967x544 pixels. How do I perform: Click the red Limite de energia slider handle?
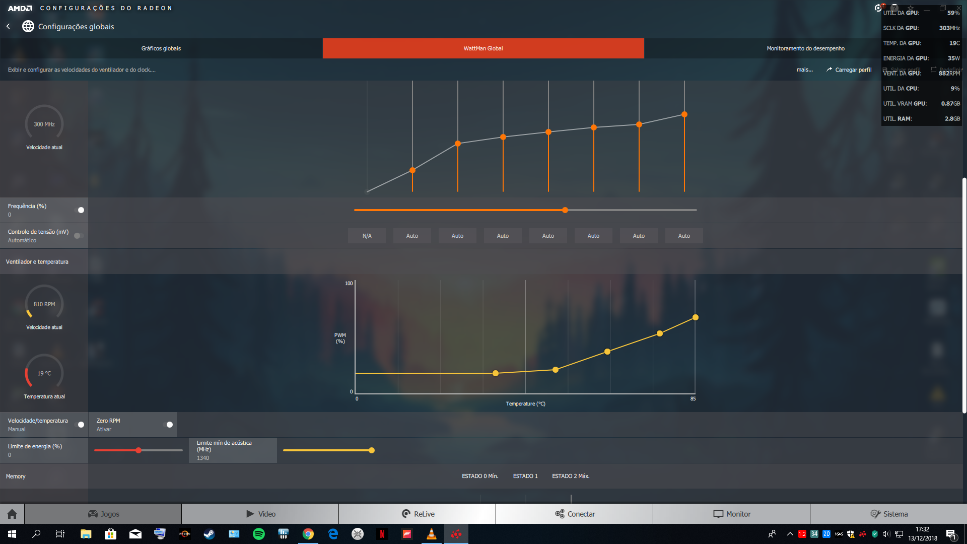[139, 450]
